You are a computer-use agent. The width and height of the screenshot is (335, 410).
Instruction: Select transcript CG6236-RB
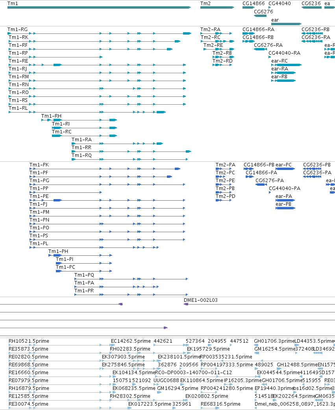312,33
